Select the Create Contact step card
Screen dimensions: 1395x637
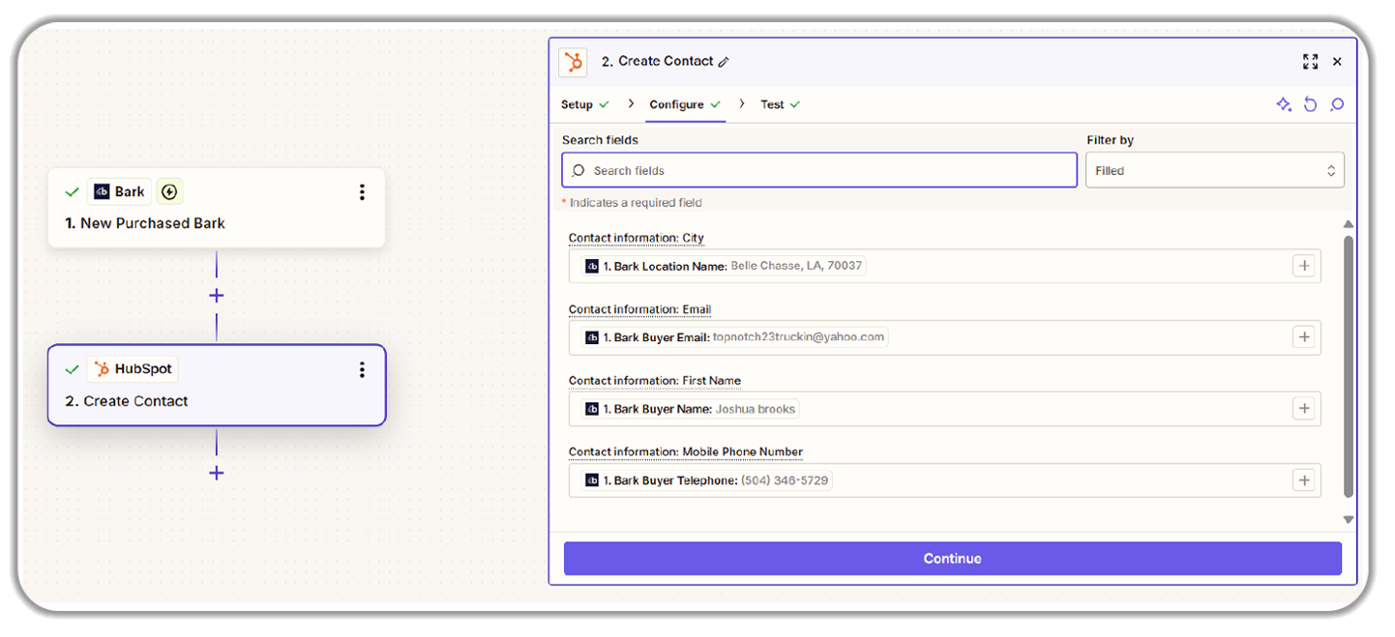tap(216, 385)
